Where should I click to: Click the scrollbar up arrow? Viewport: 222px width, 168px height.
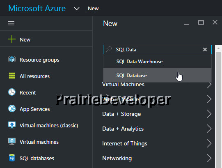(218, 48)
